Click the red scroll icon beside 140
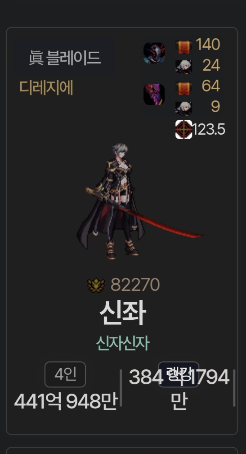Screen dimensions: 246x454 tap(183, 47)
